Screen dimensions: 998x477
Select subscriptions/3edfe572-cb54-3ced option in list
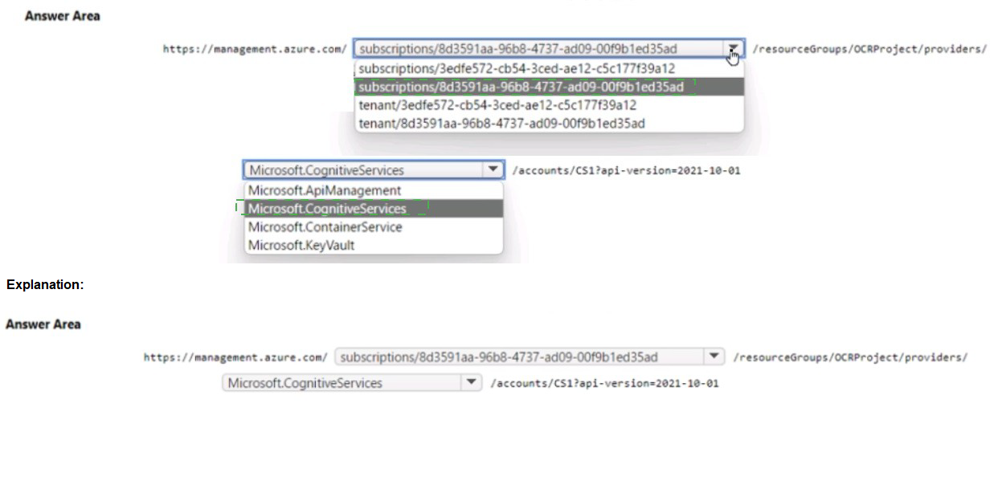517,68
